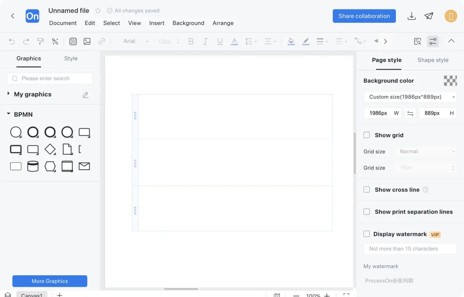Pick the diamond gateway BPMN shape
464x297 pixels.
(x=50, y=149)
